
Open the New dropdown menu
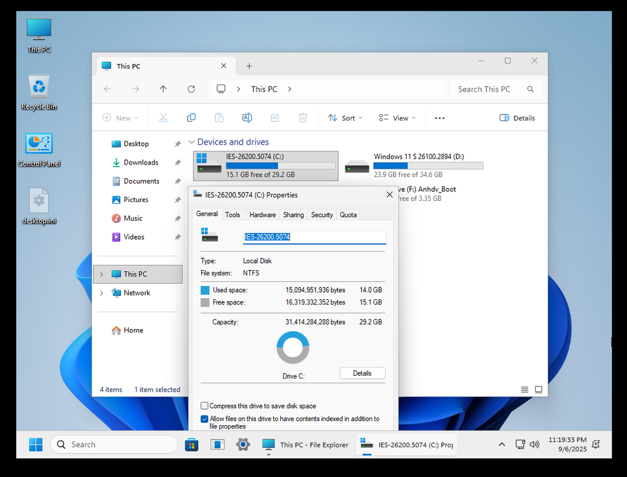120,117
